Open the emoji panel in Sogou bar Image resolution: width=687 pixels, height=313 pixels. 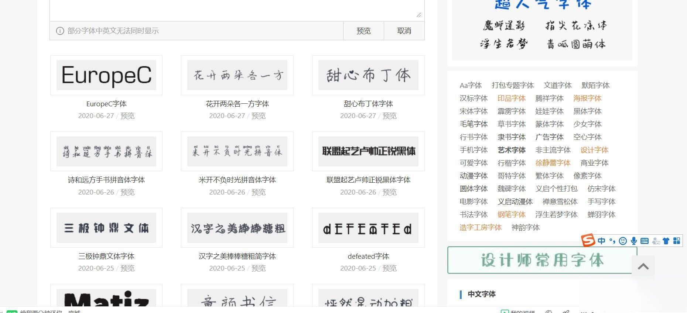[623, 241]
